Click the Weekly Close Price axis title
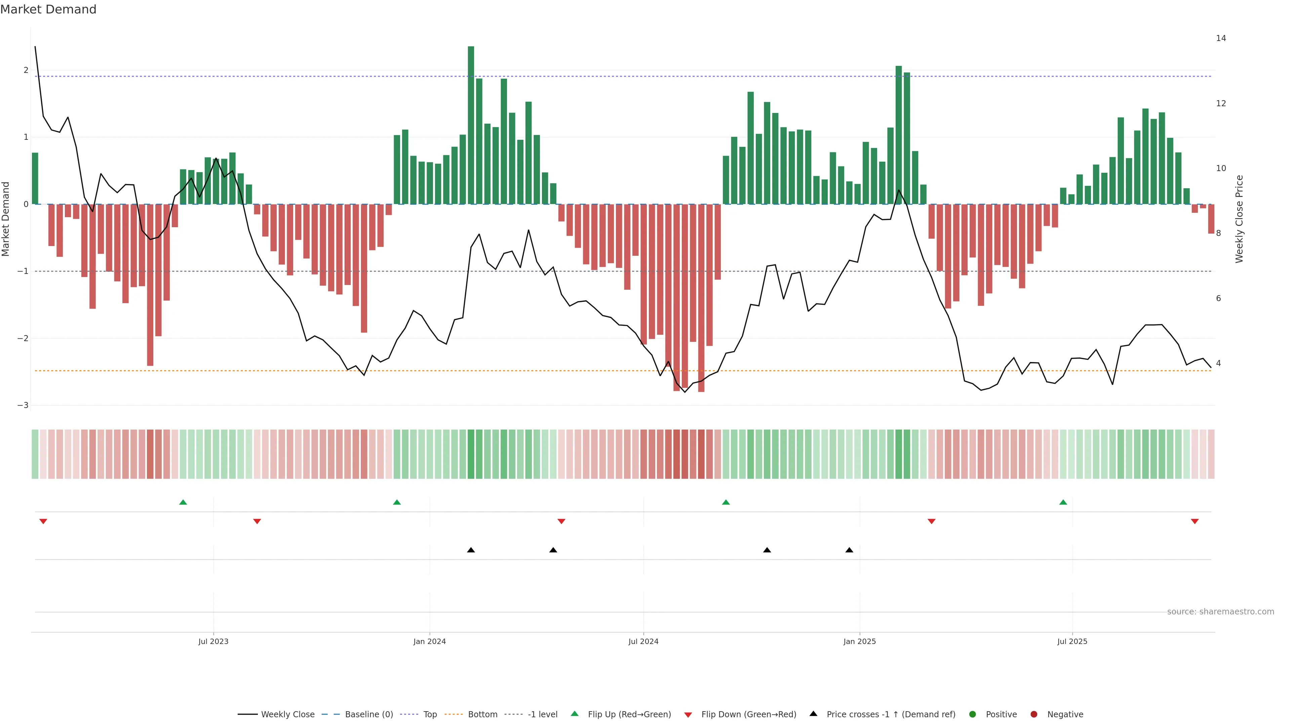 click(1239, 219)
